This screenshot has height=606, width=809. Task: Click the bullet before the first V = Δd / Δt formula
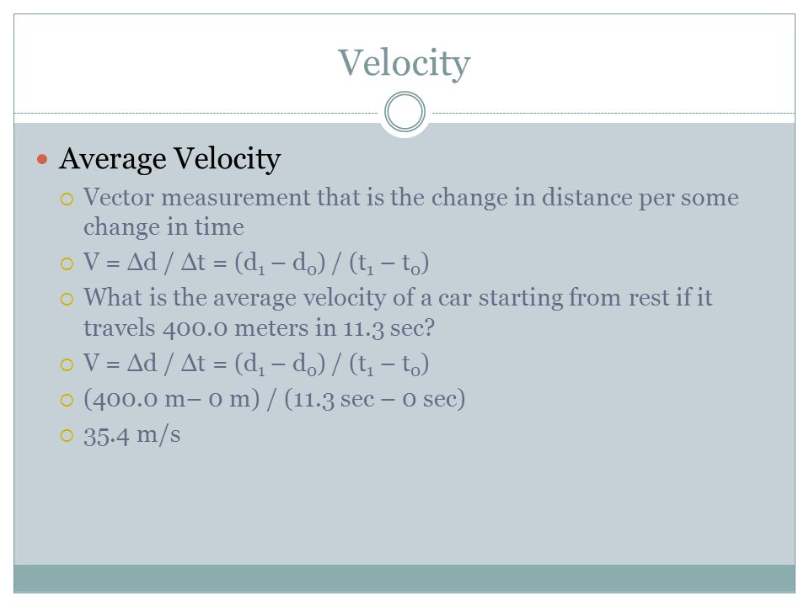point(67,264)
